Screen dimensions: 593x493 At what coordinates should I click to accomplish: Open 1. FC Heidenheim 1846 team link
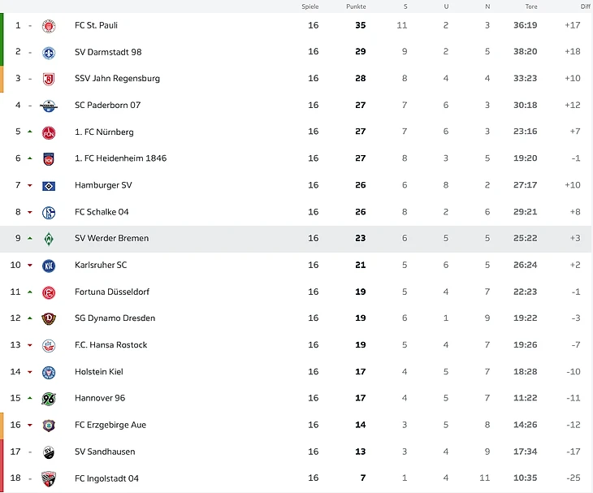120,158
